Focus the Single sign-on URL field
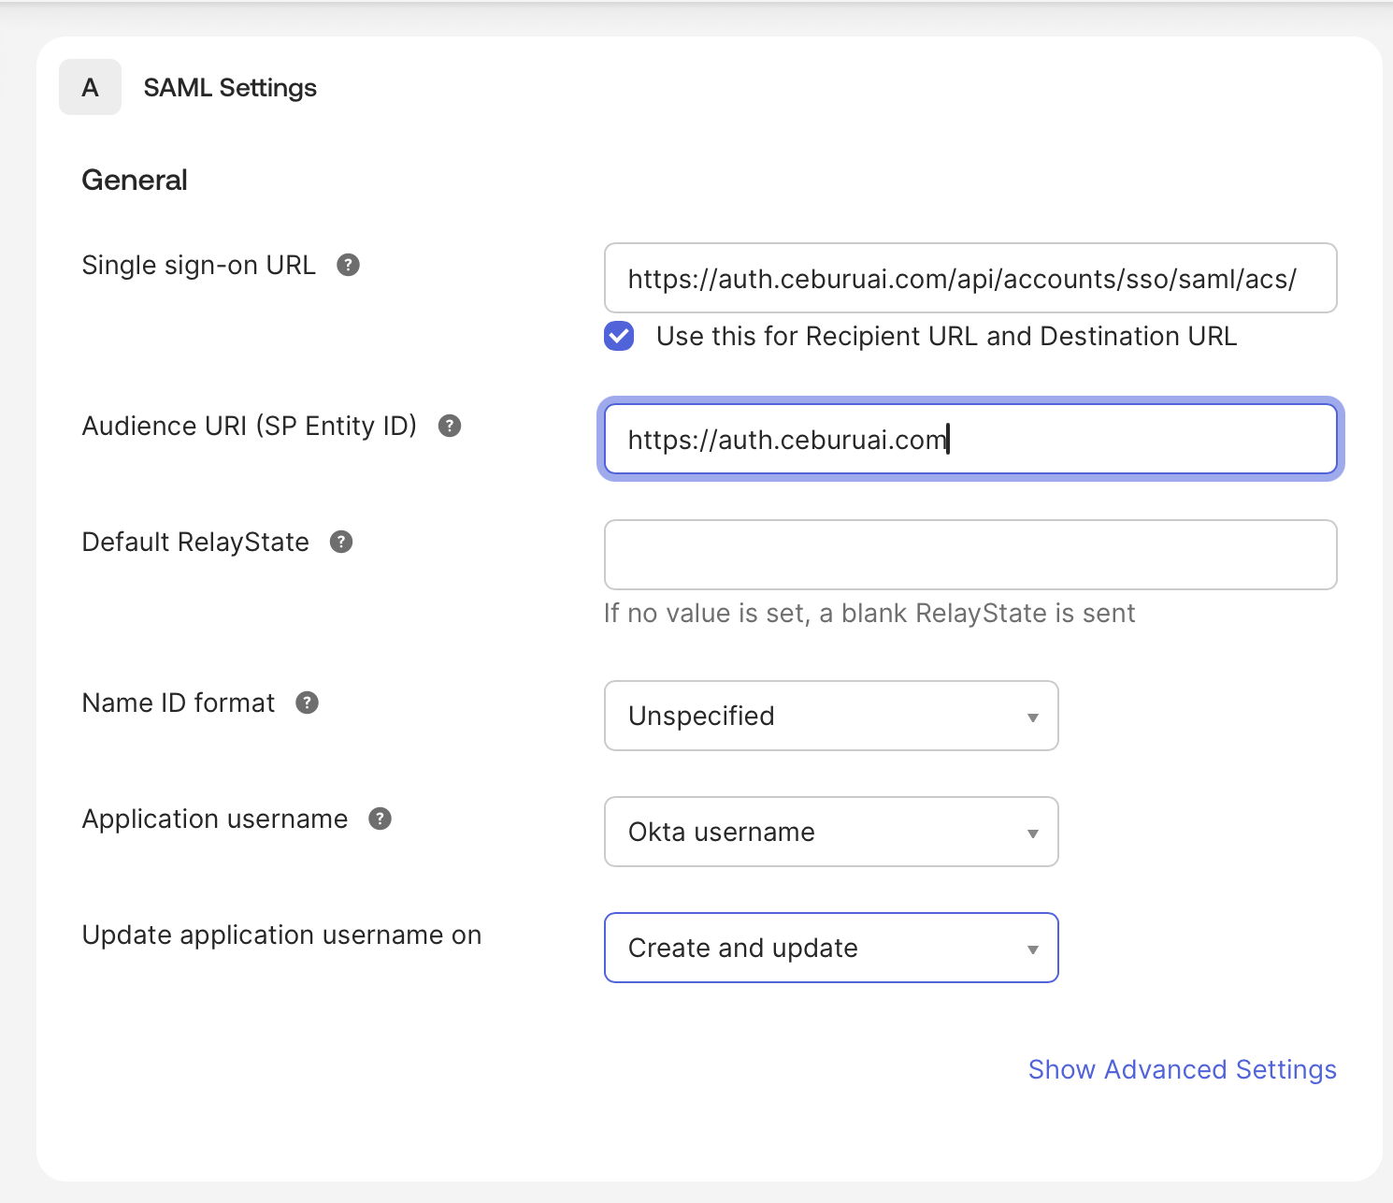Viewport: 1393px width, 1203px height. click(970, 278)
